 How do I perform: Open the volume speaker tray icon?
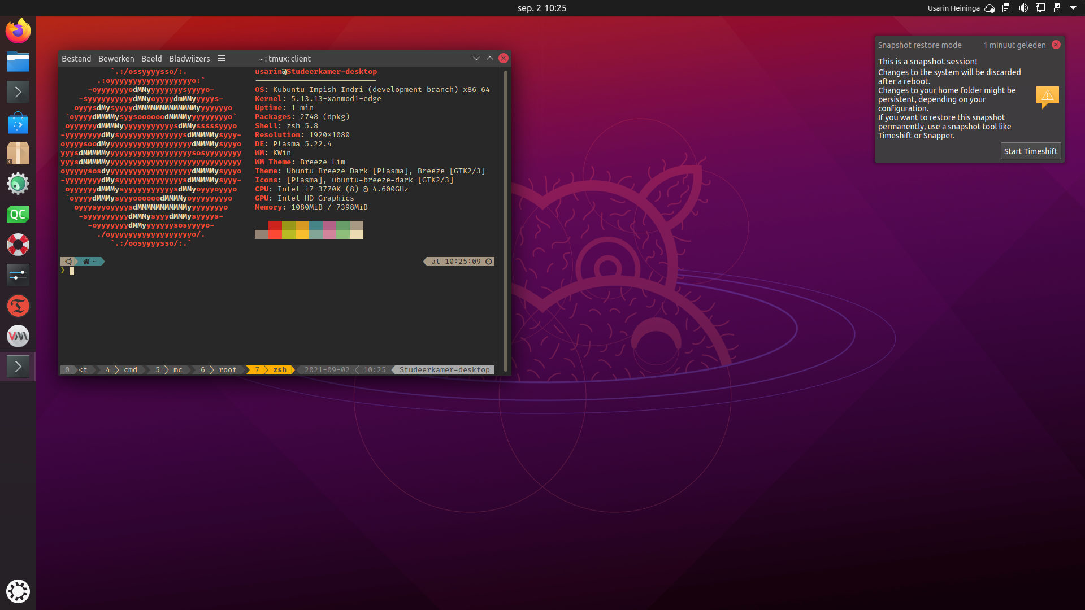(x=1023, y=8)
